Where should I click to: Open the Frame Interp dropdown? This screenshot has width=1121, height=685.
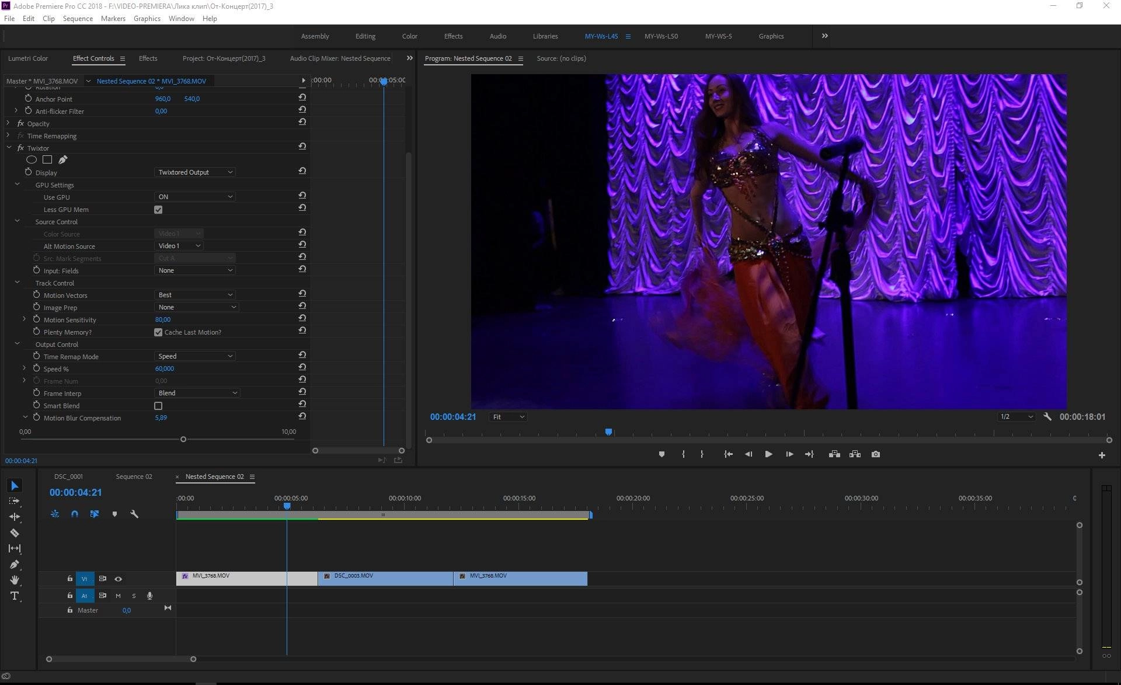click(197, 393)
